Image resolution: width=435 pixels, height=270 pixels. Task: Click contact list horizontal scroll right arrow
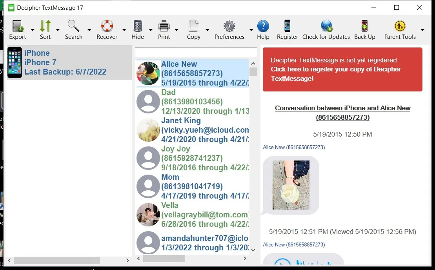click(x=245, y=258)
